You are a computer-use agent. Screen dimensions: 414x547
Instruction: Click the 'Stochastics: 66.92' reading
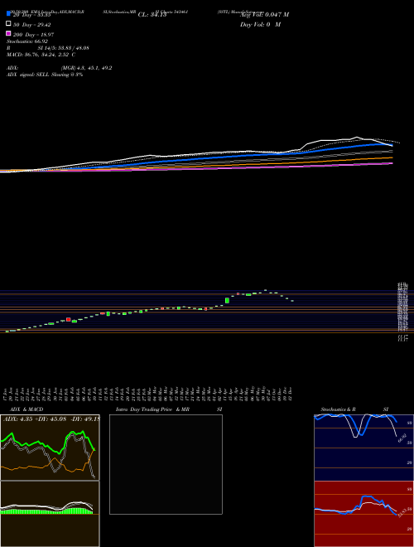click(x=27, y=41)
